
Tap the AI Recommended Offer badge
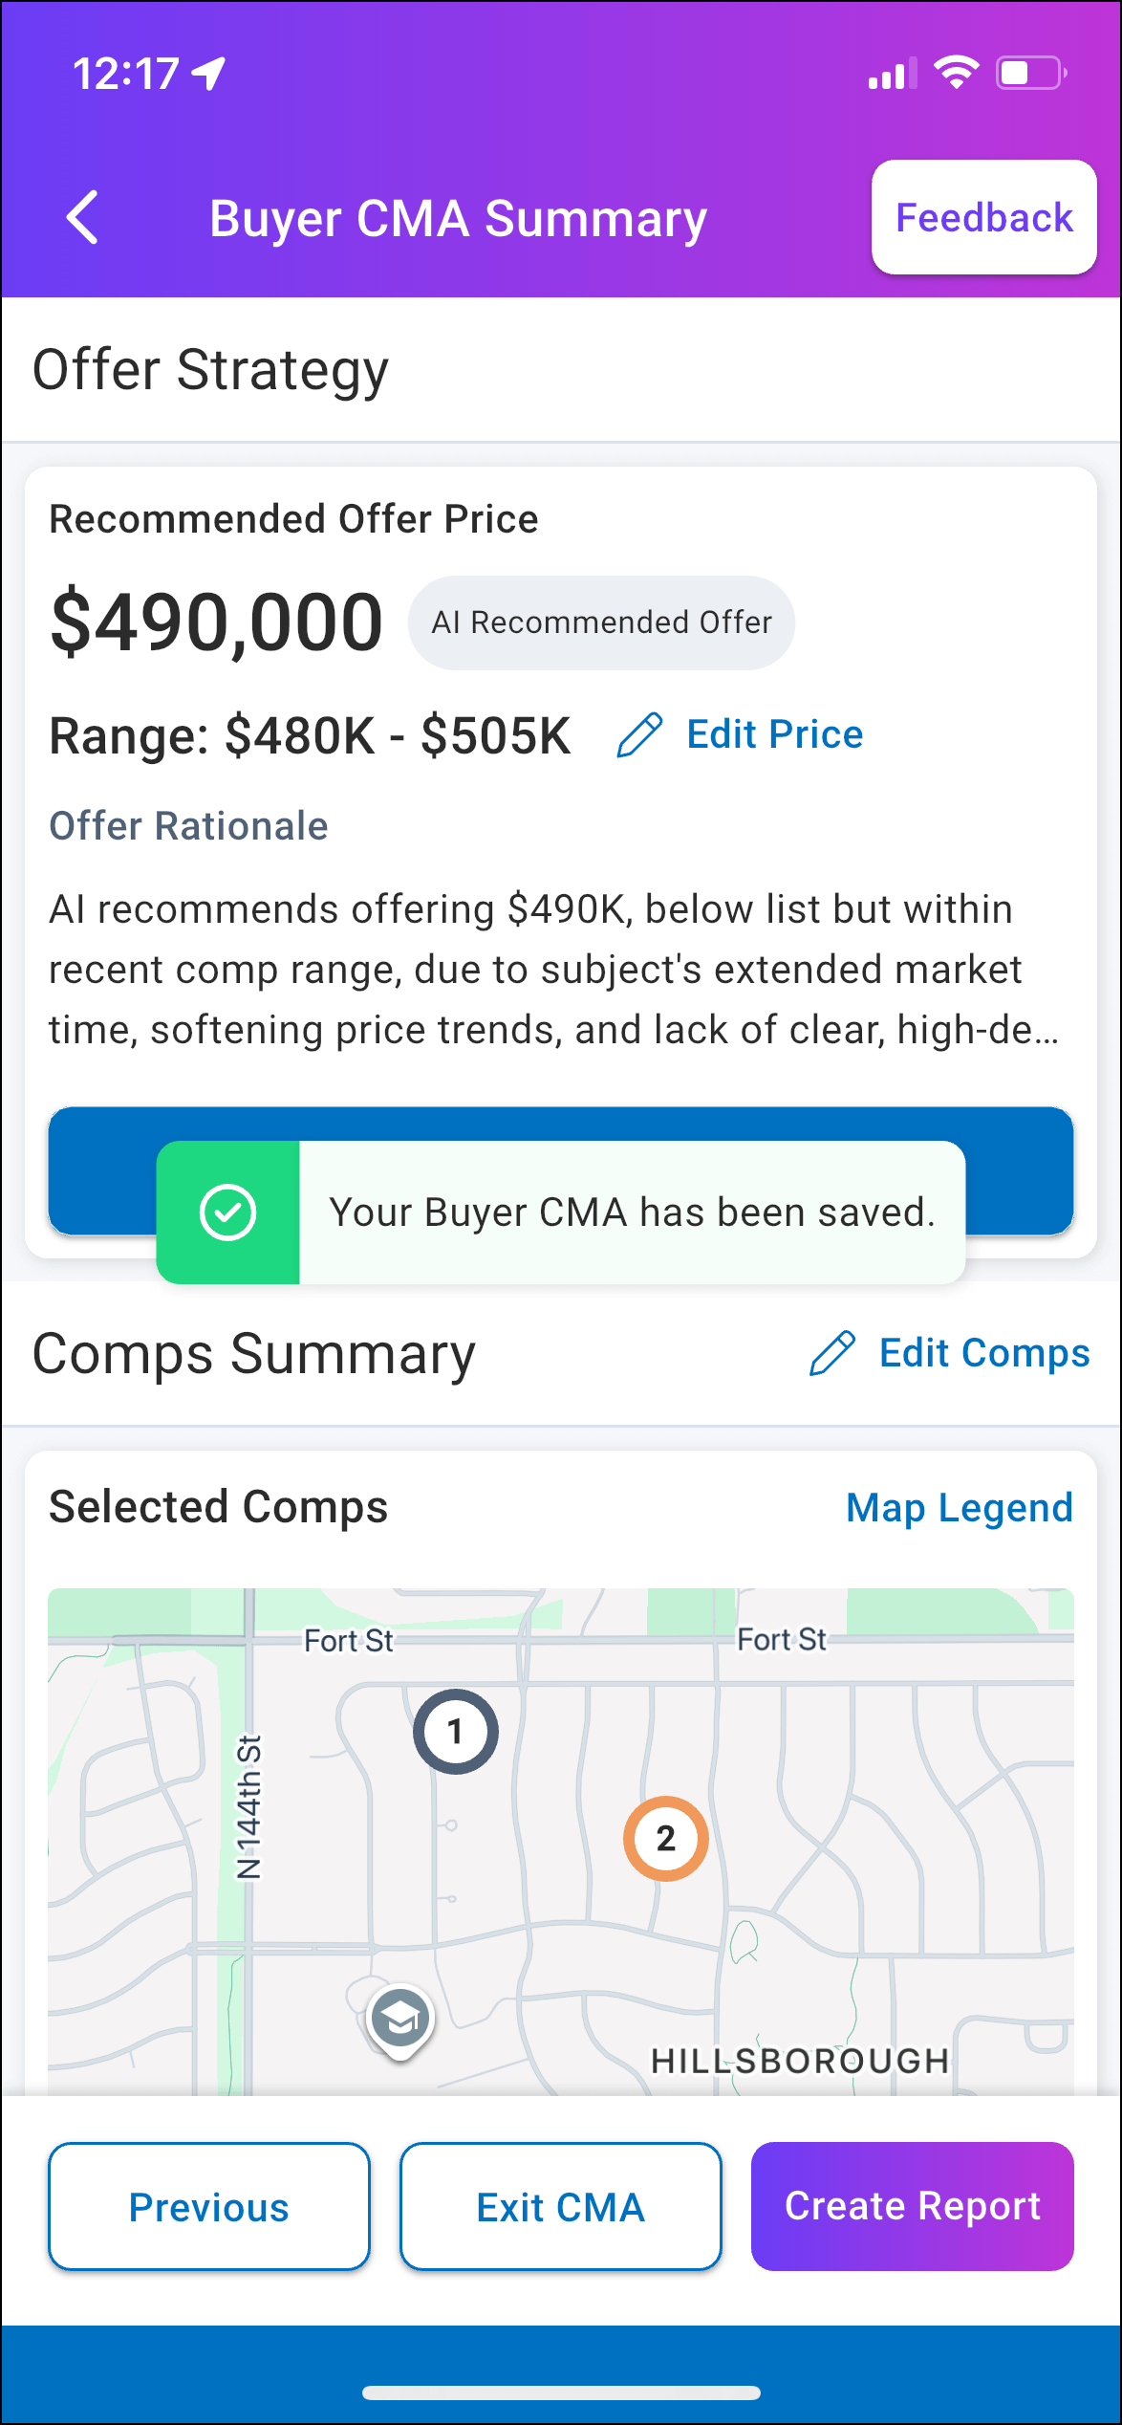pos(601,623)
